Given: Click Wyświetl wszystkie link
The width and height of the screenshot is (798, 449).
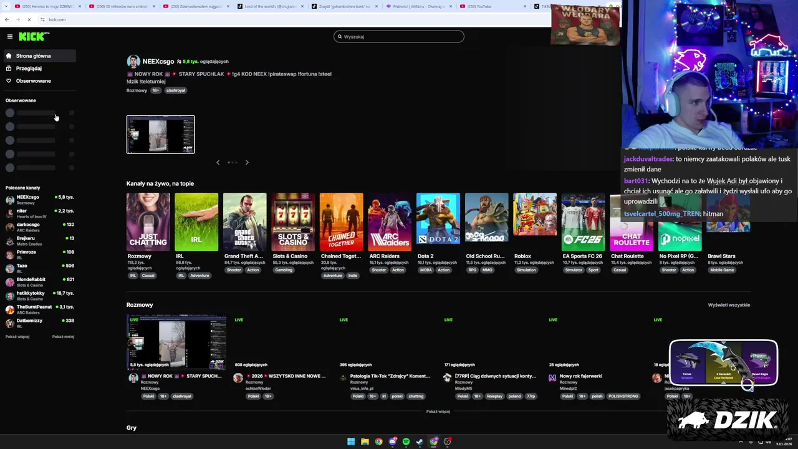Looking at the screenshot, I should (x=729, y=305).
